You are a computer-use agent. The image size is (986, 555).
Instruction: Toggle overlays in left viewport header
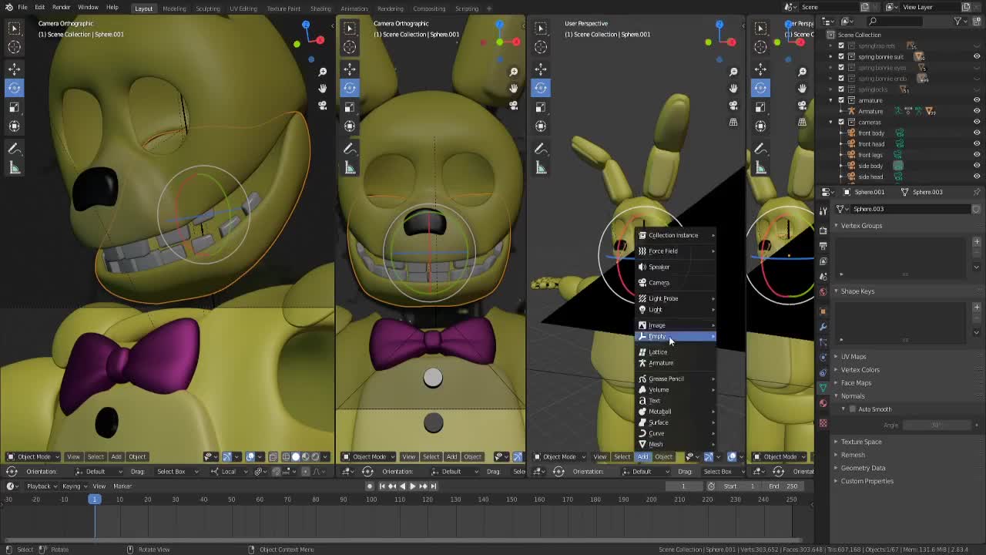[x=250, y=456]
